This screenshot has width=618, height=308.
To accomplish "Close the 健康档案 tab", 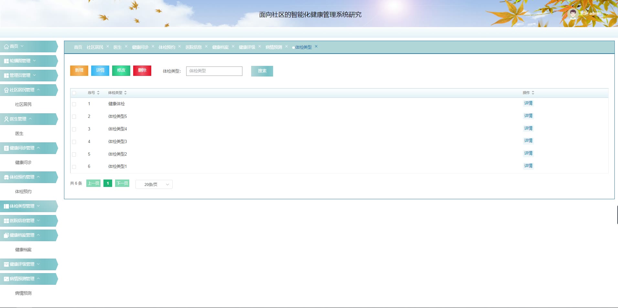I will (x=233, y=46).
